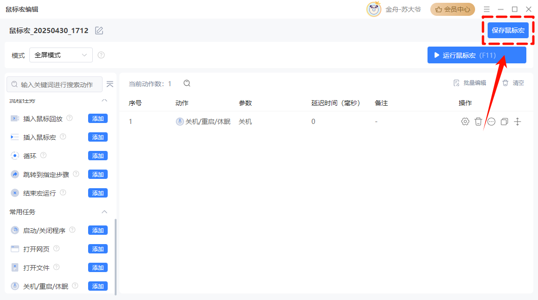Viewport: 538px width, 300px height.
Task: Click help icon next to 插入鼠标宏
Action: [x=63, y=136]
